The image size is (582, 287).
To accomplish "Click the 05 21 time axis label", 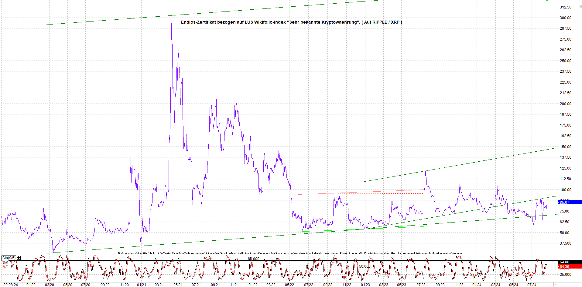I will (x=178, y=285).
